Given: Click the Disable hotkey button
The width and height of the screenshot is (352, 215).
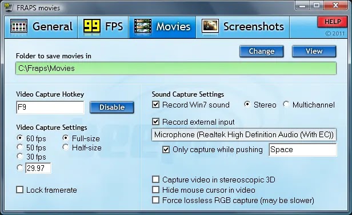Looking at the screenshot, I should click(x=112, y=107).
